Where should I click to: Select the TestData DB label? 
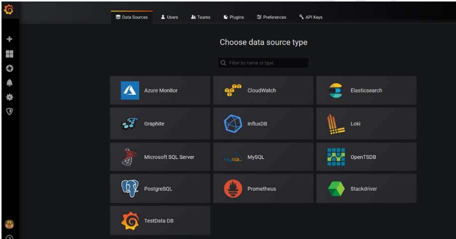pos(159,221)
